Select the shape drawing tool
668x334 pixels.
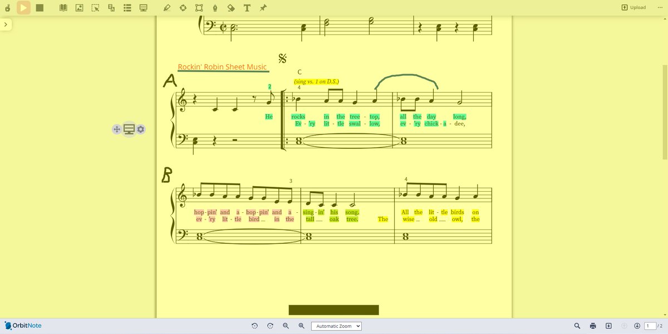click(198, 8)
